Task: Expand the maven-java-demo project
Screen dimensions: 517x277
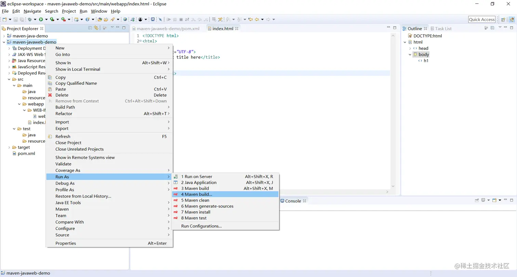Action: (4, 36)
